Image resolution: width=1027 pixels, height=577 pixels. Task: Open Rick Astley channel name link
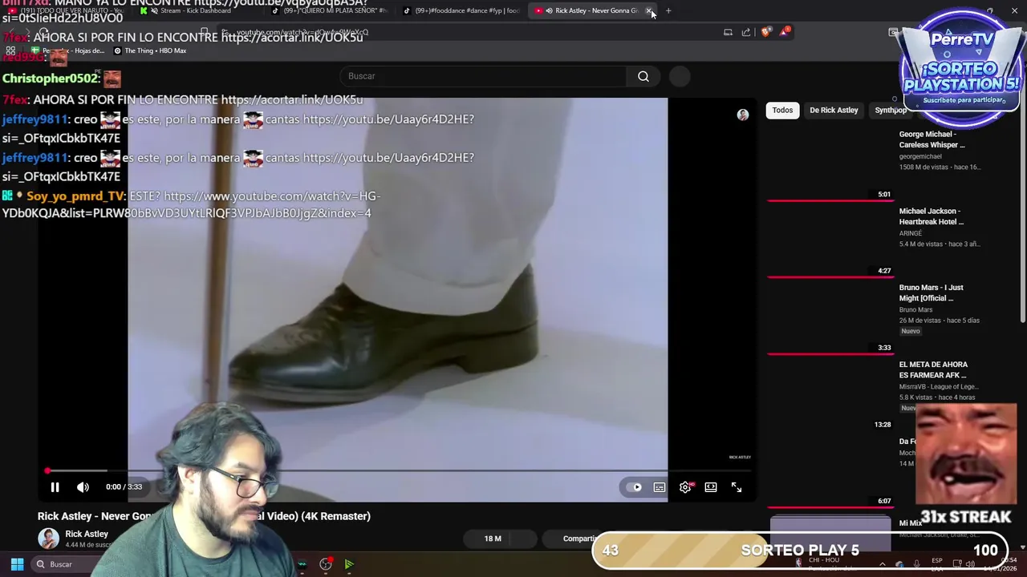(87, 534)
